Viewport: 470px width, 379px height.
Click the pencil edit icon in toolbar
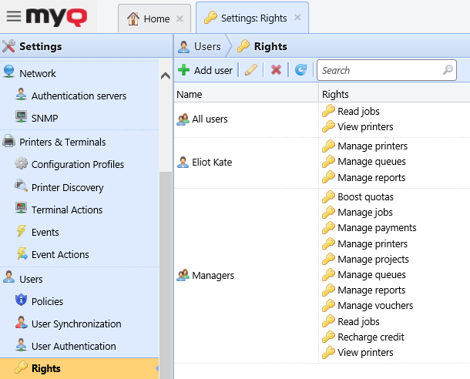point(250,70)
